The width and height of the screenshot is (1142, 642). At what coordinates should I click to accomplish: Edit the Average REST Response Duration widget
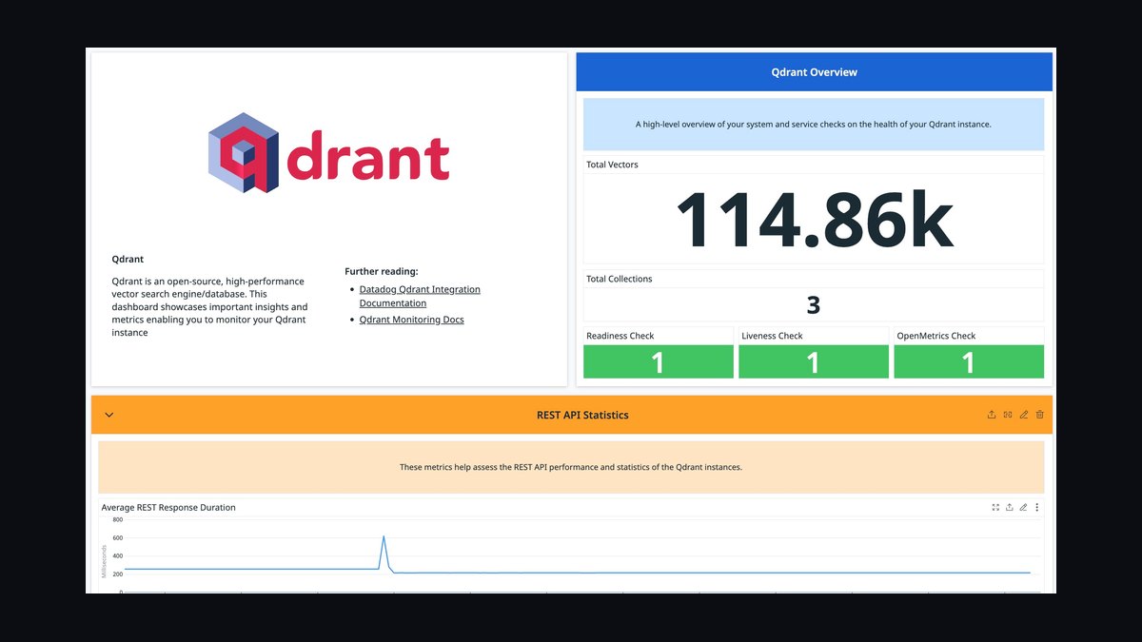pyautogui.click(x=1023, y=508)
